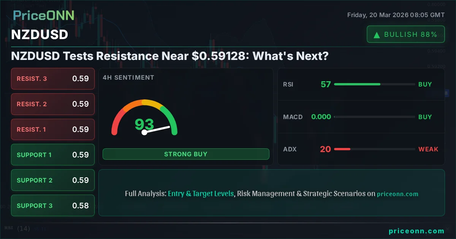This screenshot has width=456, height=239.
Task: Select the RESIST. 1 level row
Action: 53,129
